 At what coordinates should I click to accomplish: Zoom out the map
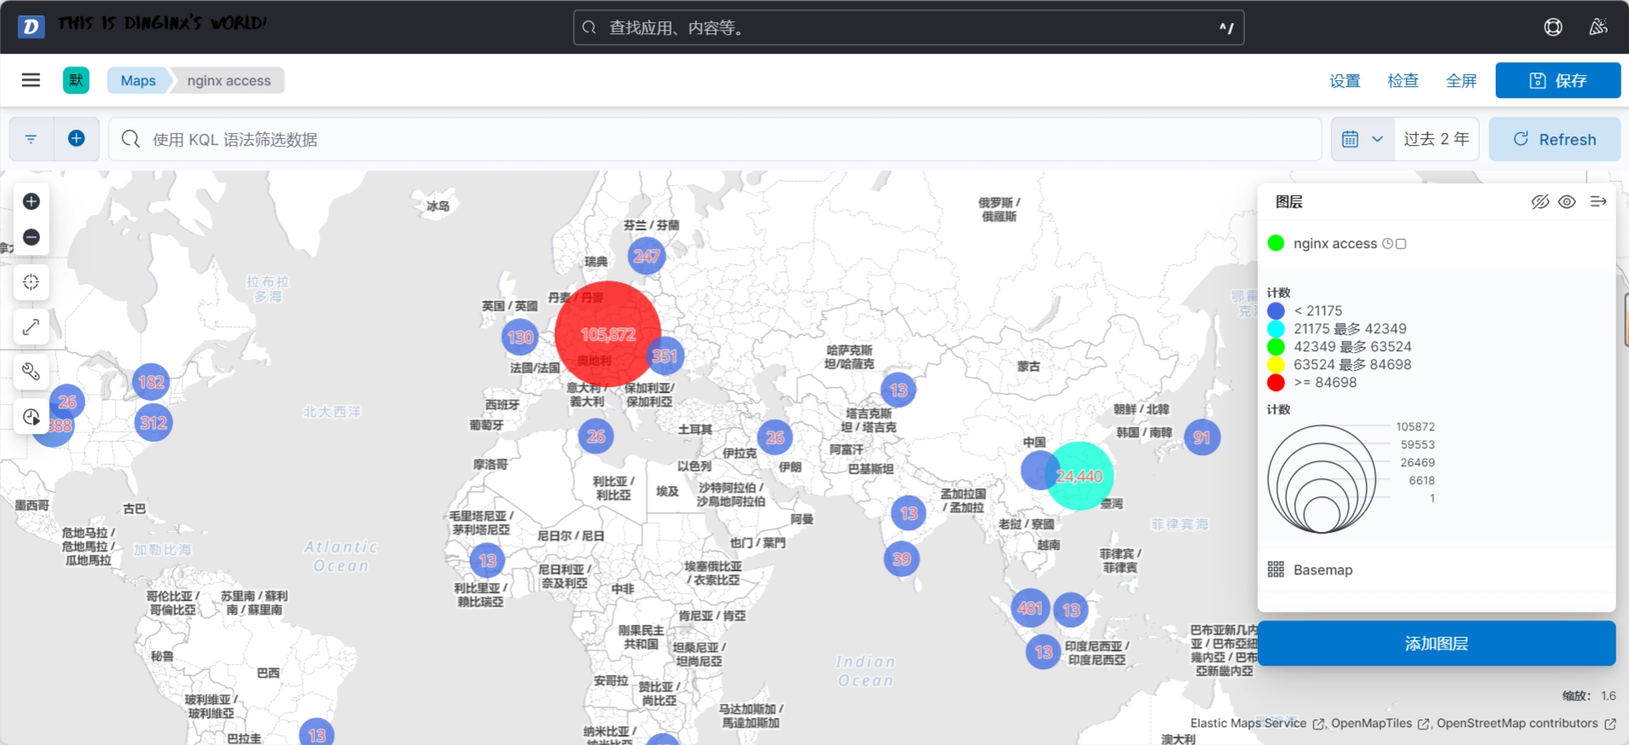(x=32, y=237)
